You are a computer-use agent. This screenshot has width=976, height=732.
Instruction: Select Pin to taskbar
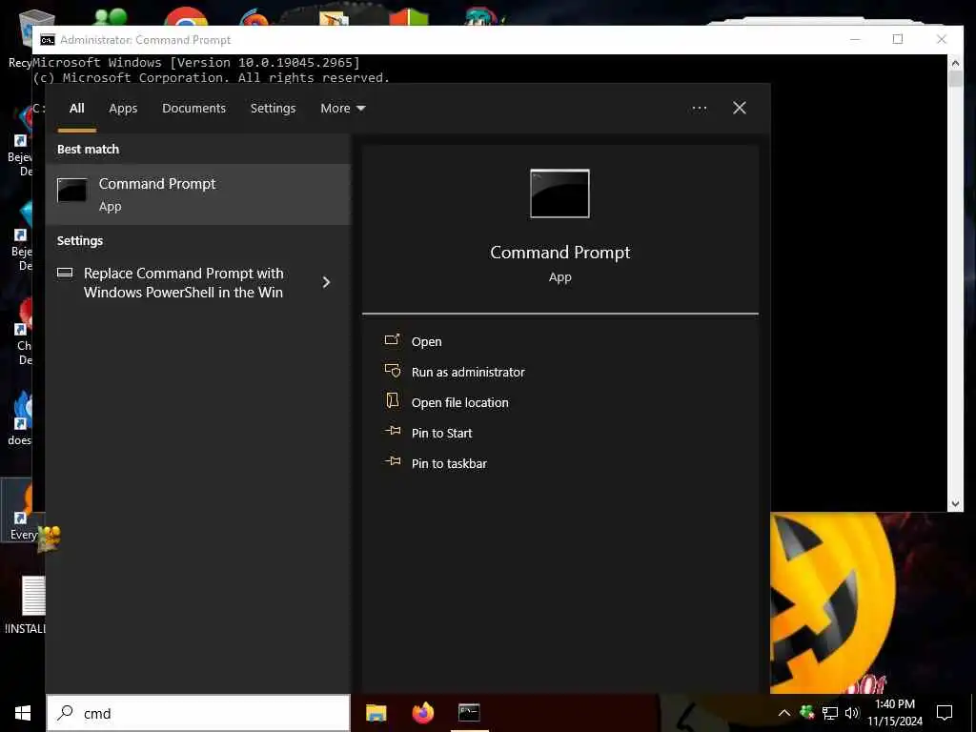point(449,464)
